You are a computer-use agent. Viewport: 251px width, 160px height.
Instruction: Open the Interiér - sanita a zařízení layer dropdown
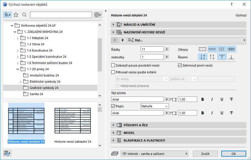(154, 154)
